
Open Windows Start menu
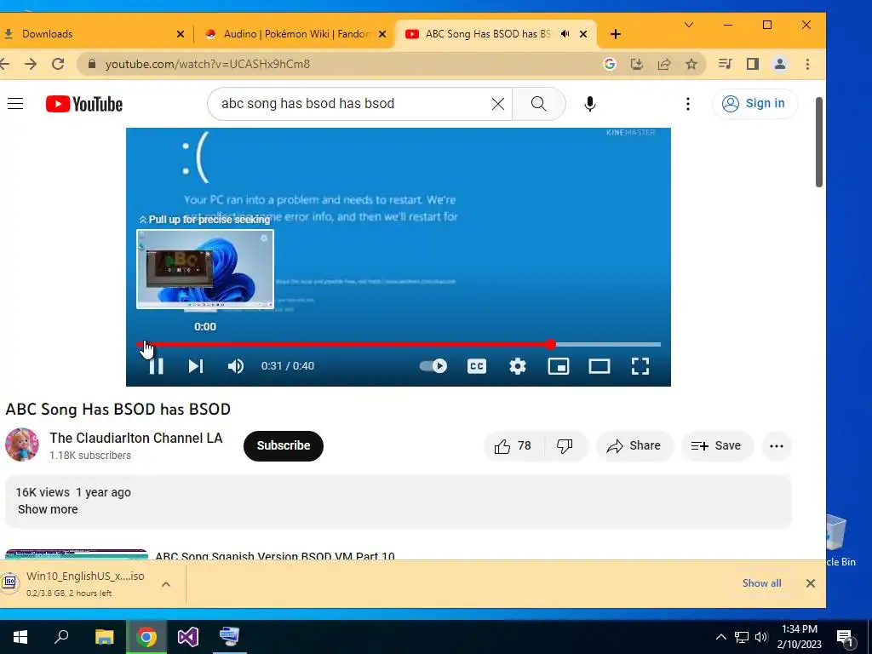pos(20,637)
